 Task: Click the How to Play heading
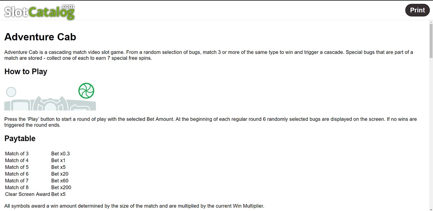(26, 71)
